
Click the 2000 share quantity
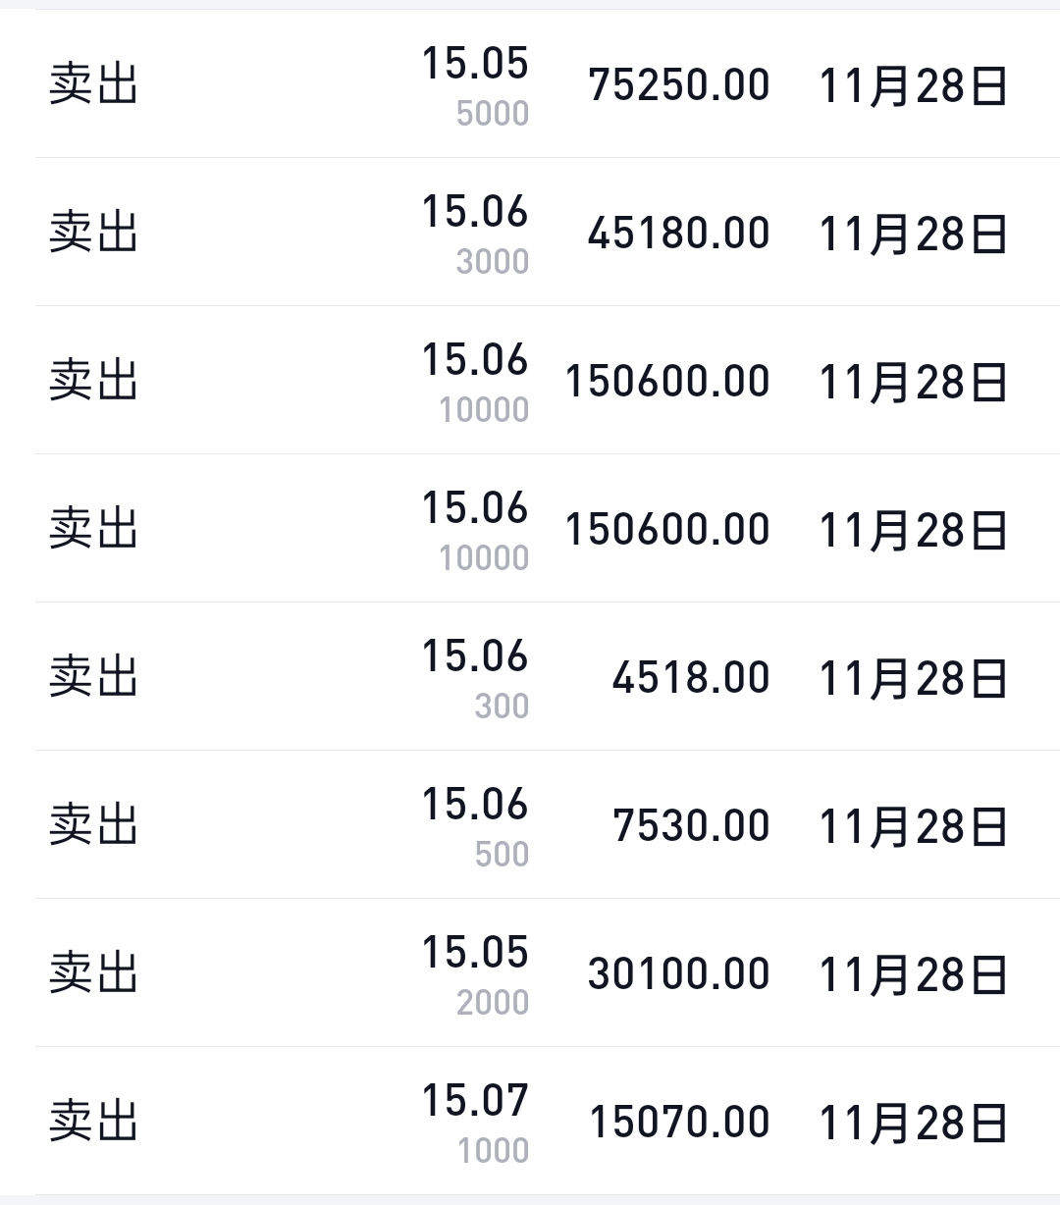[x=493, y=1003]
